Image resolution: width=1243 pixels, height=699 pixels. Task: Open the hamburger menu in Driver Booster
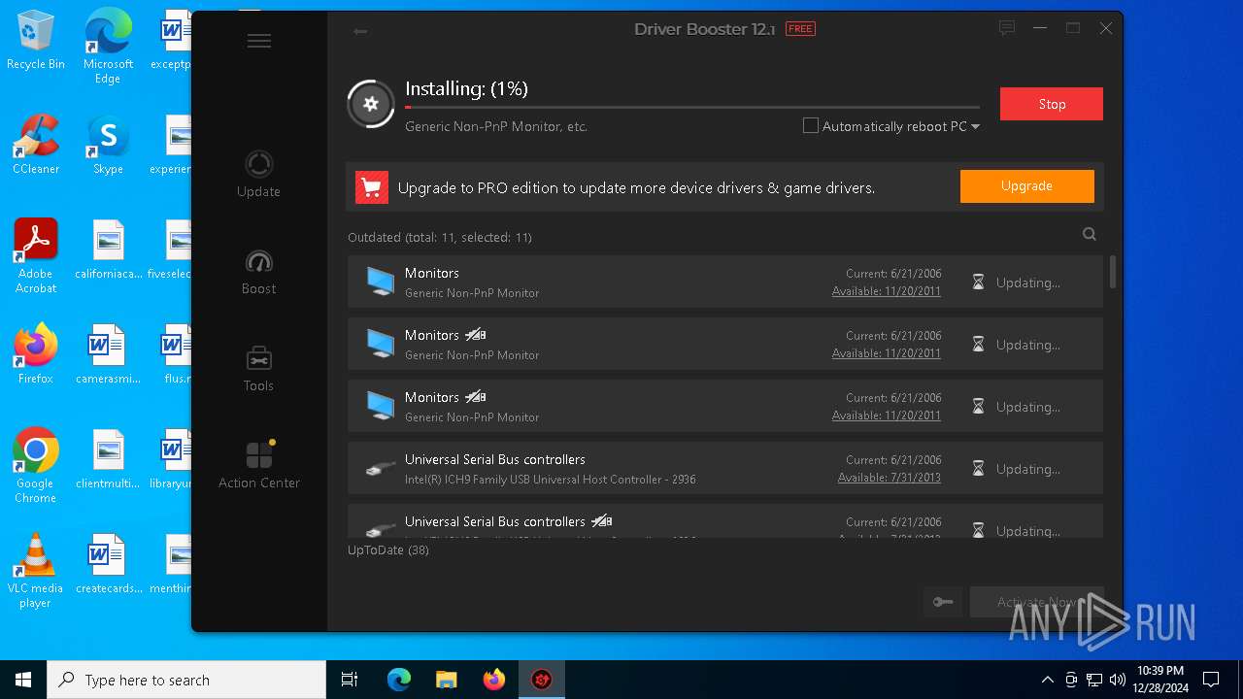(258, 41)
